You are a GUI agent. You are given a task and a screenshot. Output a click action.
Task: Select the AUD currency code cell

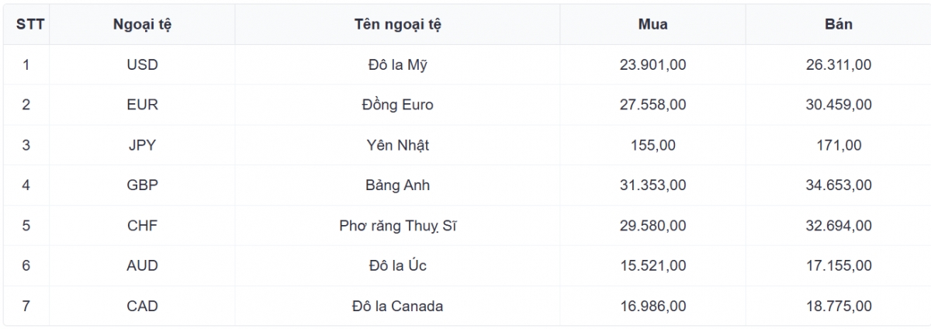[x=142, y=266]
